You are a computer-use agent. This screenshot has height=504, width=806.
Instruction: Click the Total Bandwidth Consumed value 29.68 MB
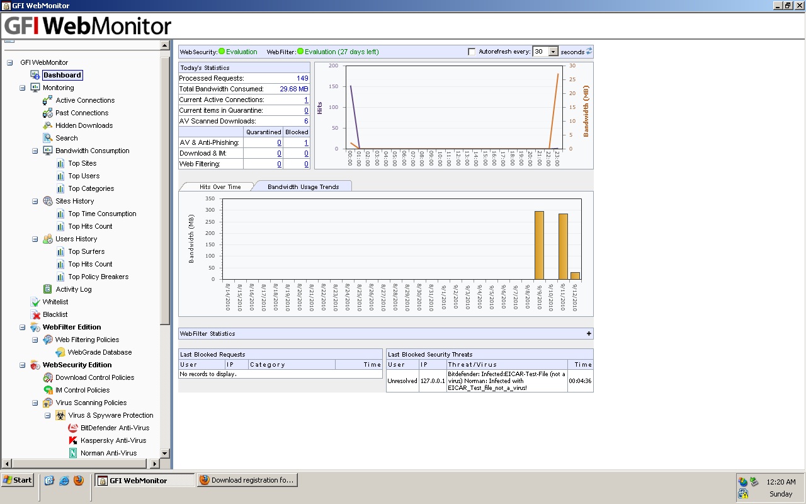pos(294,89)
